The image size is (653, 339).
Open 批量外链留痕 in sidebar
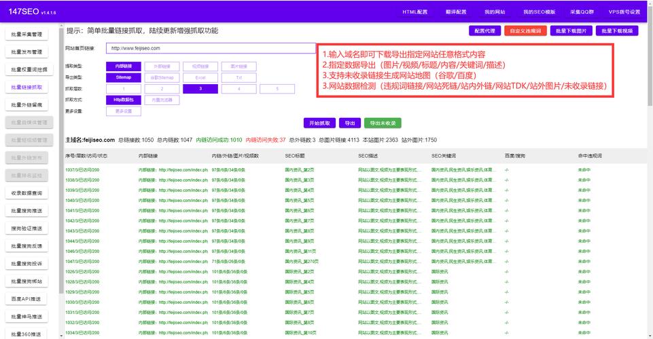27,105
